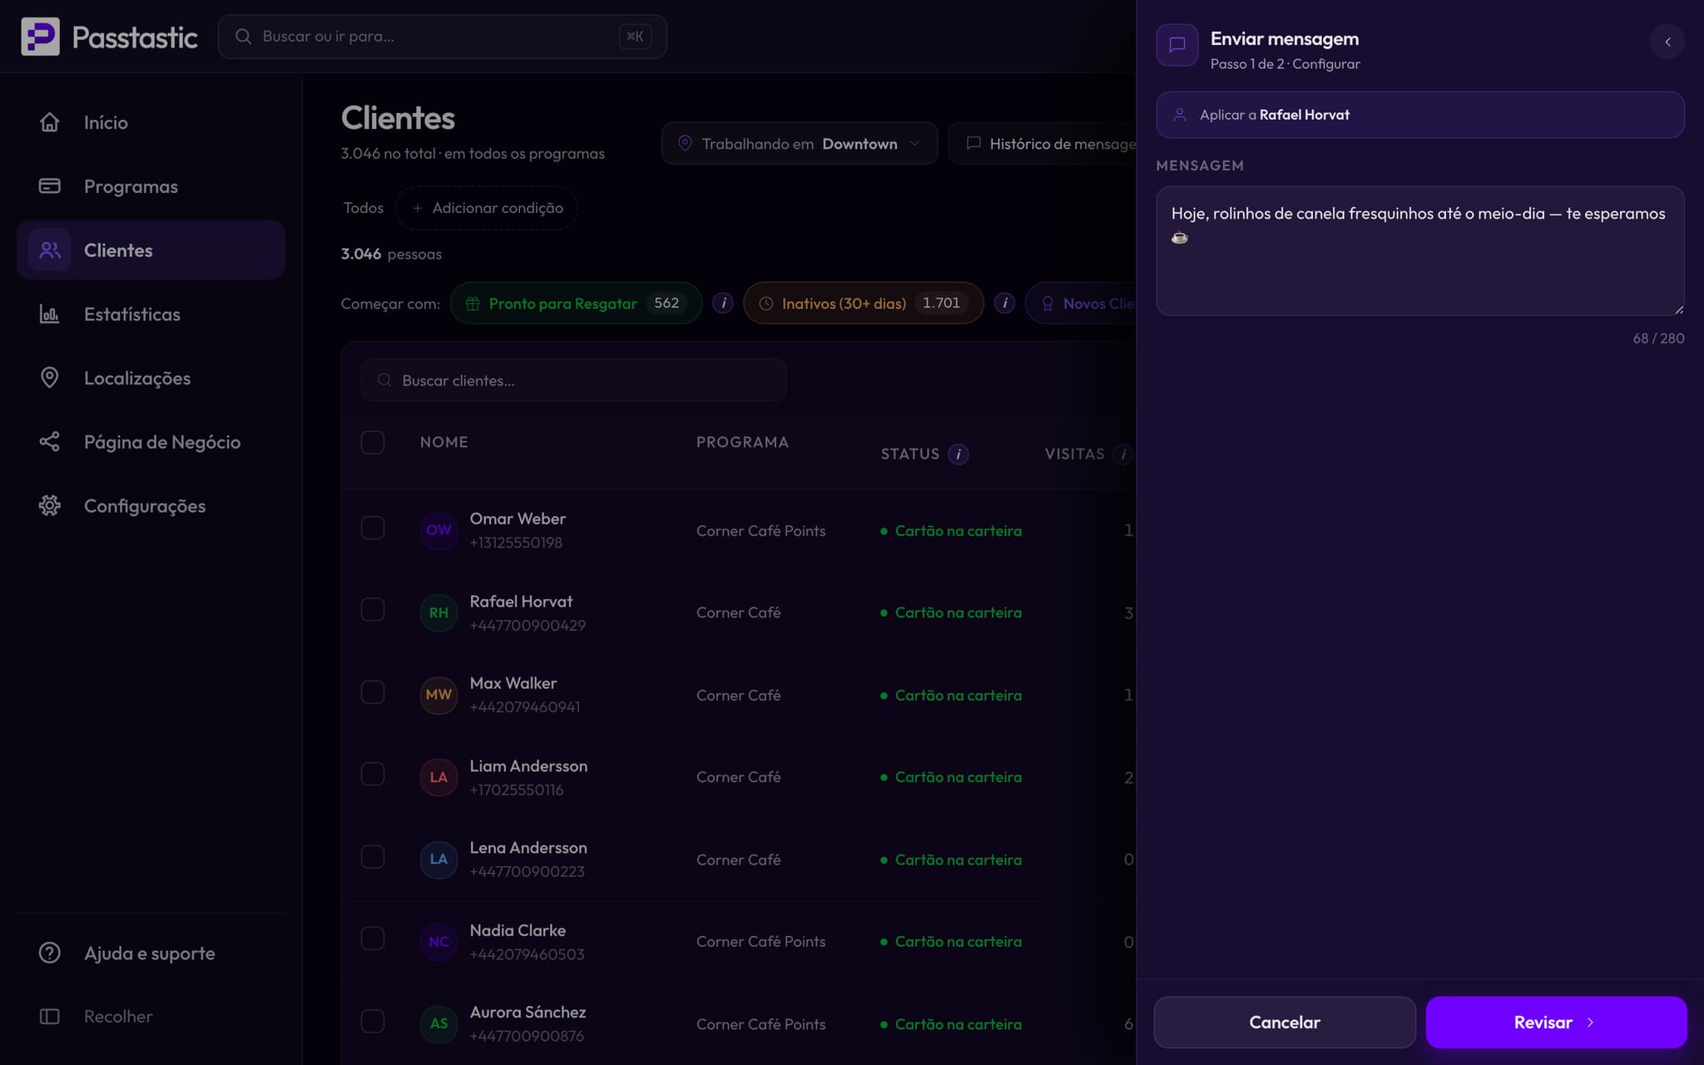Click Max Walker's MW avatar
Screen dimensions: 1704x1065
438,695
